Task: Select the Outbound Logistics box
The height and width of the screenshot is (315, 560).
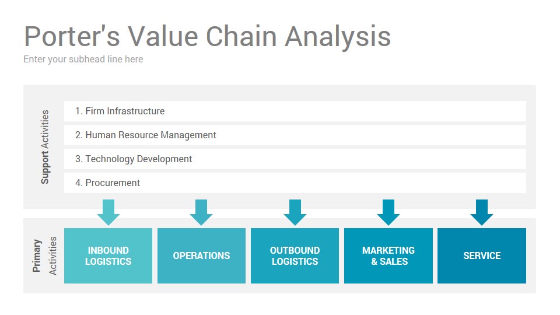Action: point(295,256)
